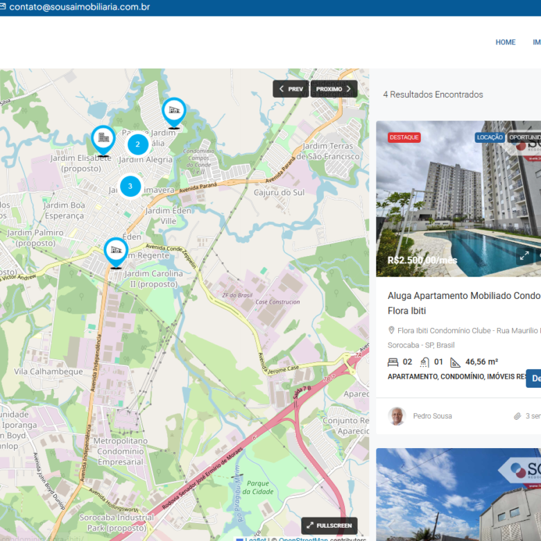Click the LOCAÇÃO tag on the listing
The width and height of the screenshot is (541, 541).
(490, 137)
